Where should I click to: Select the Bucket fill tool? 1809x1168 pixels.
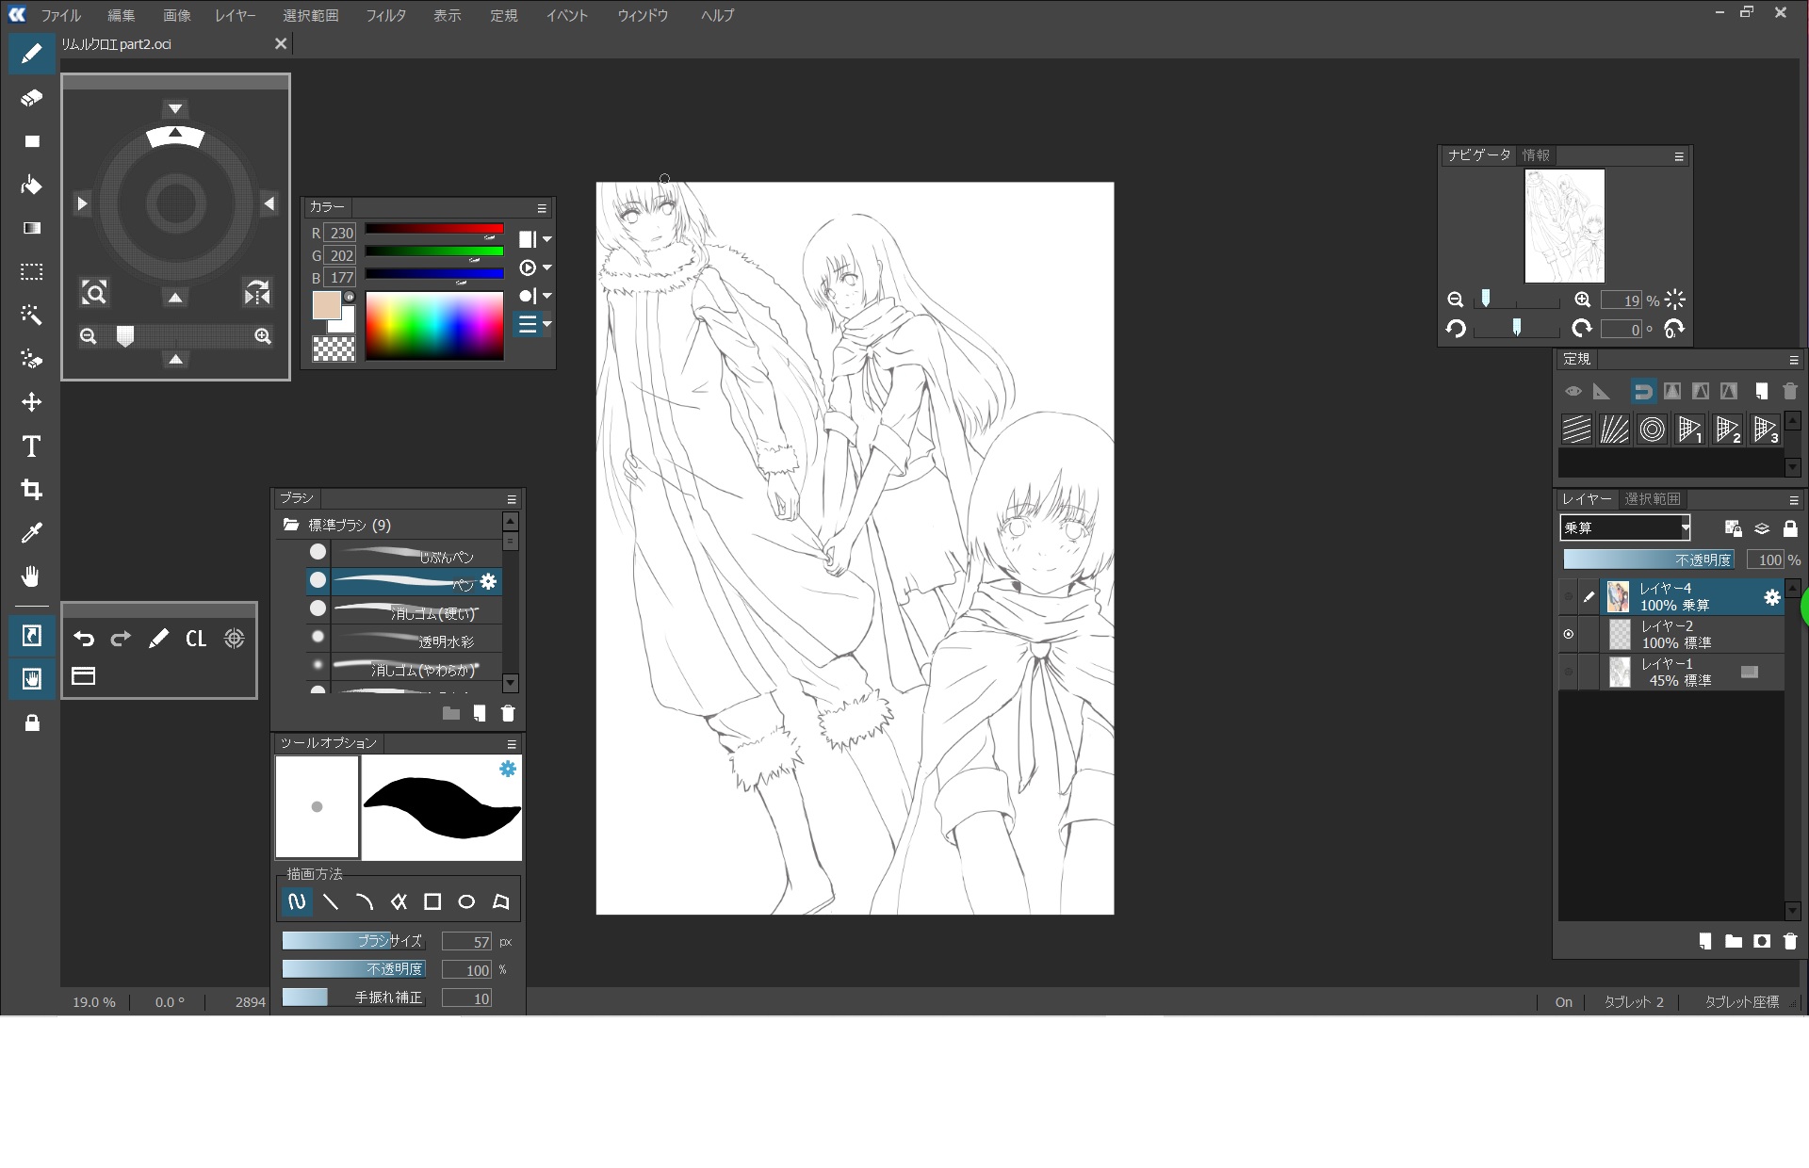point(31,185)
